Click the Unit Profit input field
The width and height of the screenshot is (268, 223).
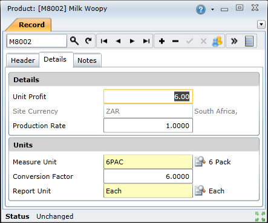[x=148, y=97]
